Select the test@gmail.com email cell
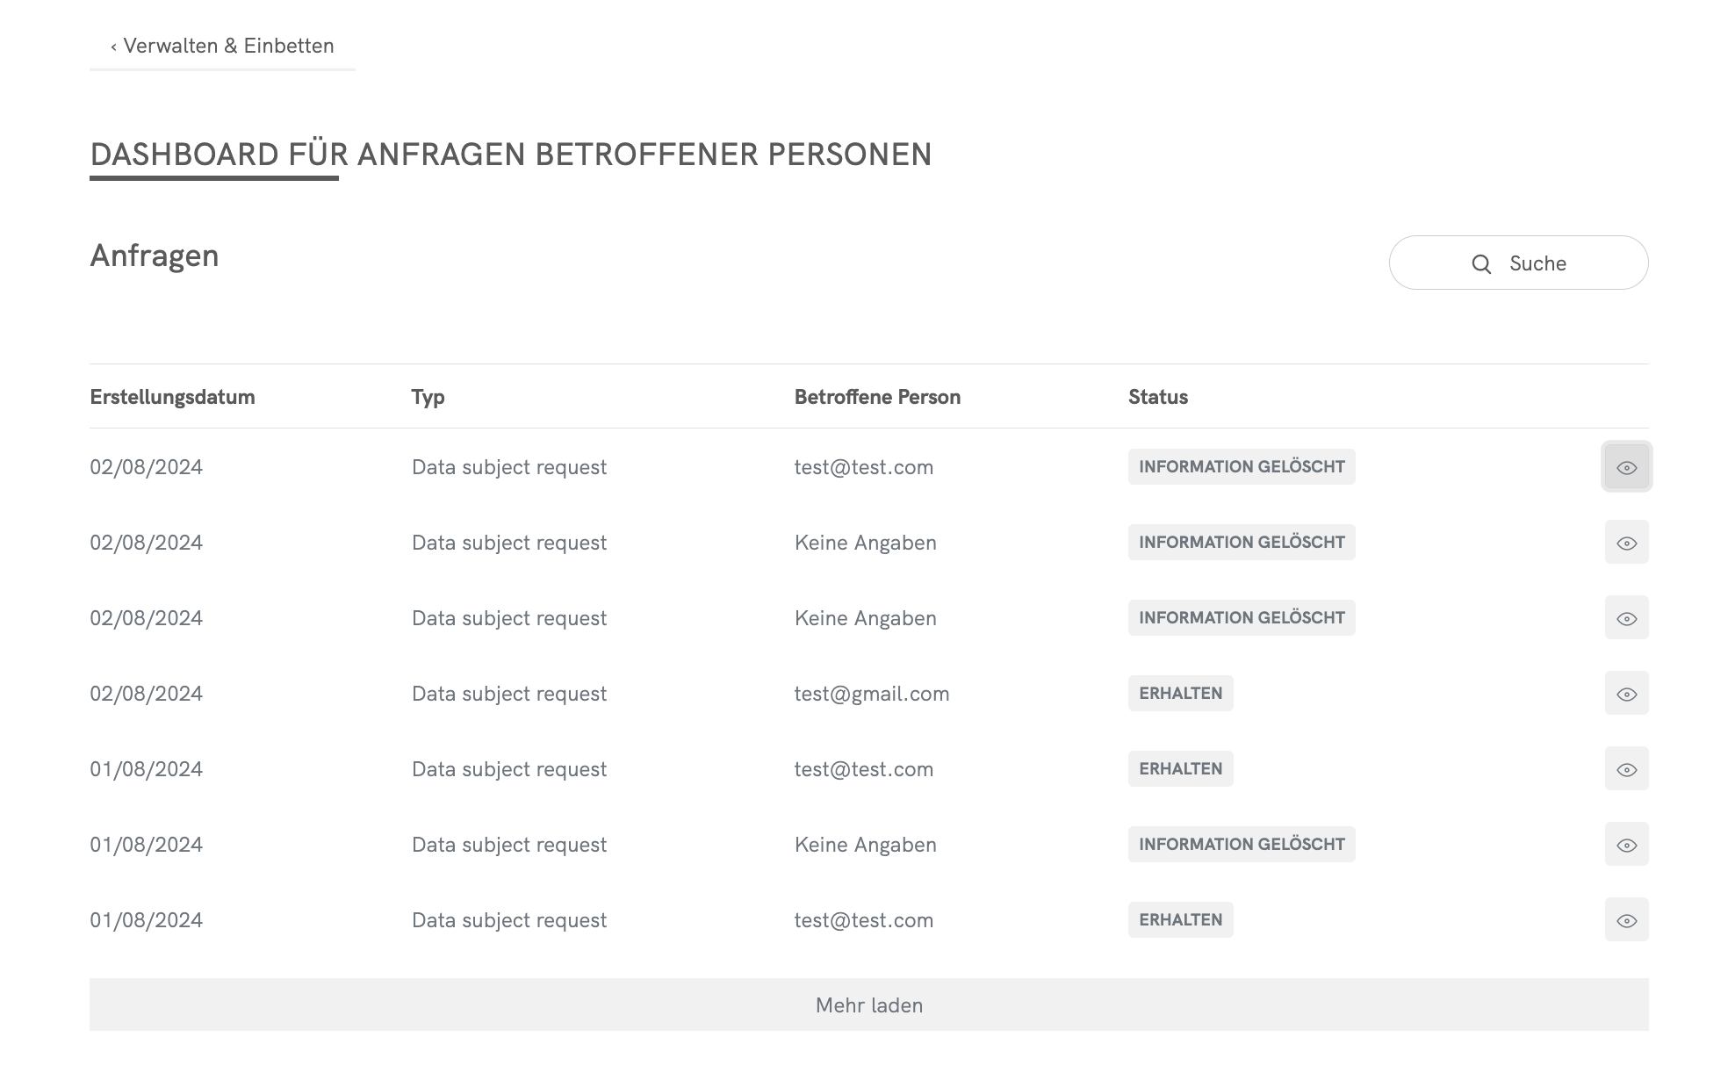Screen dimensions: 1735x1073 point(871,694)
